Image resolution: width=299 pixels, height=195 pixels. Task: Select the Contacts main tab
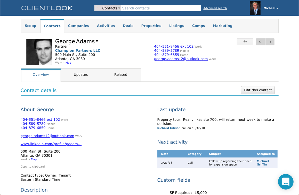(52, 26)
